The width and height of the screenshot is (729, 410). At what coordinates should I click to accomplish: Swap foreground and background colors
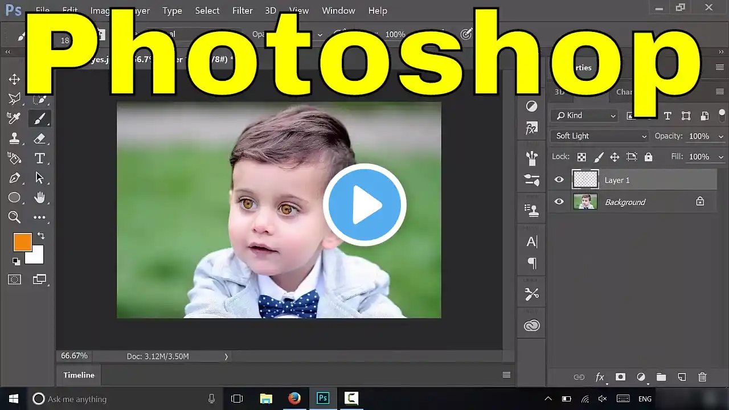click(x=40, y=235)
